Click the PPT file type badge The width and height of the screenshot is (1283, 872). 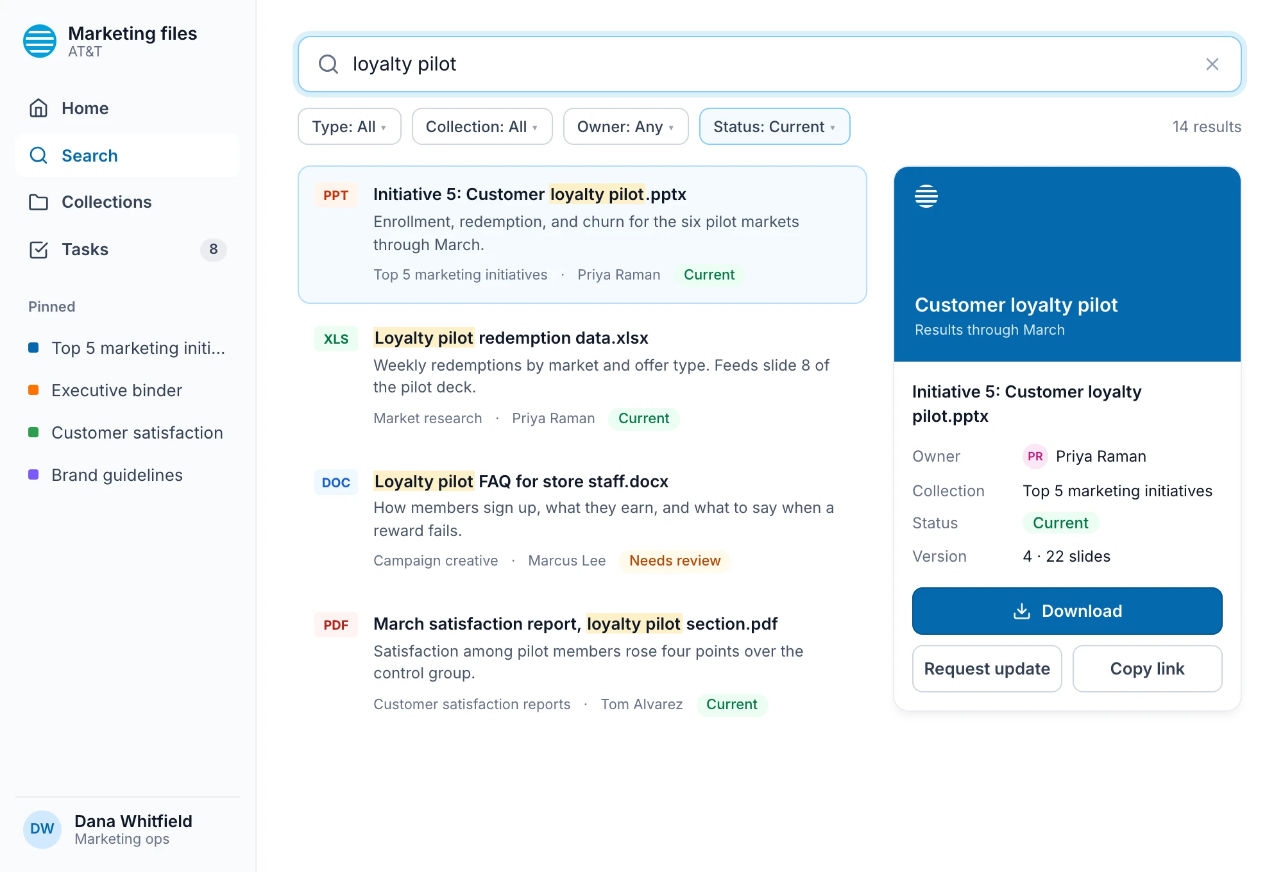click(336, 196)
